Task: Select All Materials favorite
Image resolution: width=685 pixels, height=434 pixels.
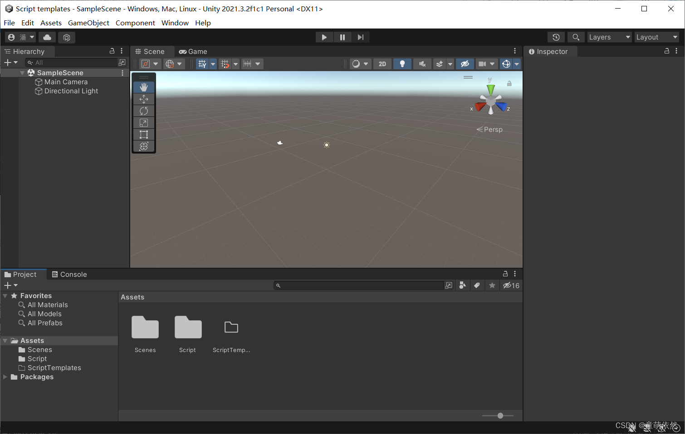Action: tap(48, 305)
